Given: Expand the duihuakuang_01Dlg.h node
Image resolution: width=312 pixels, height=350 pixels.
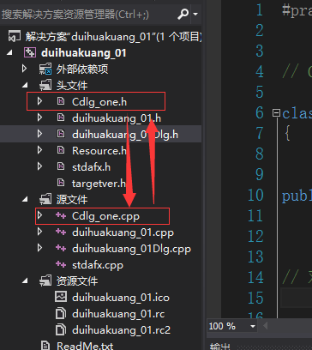Looking at the screenshot, I should 39,134.
